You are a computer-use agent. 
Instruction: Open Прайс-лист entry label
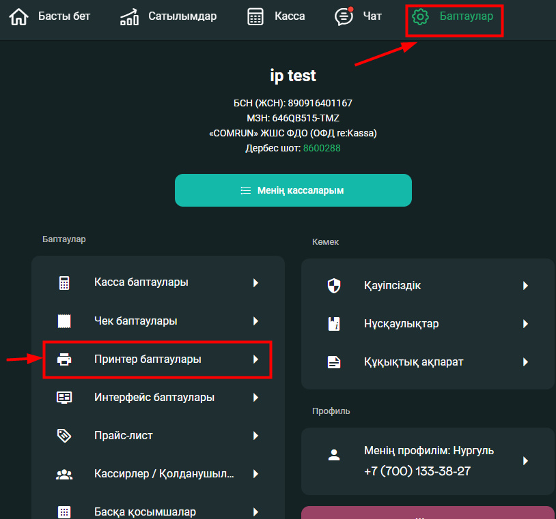(124, 435)
